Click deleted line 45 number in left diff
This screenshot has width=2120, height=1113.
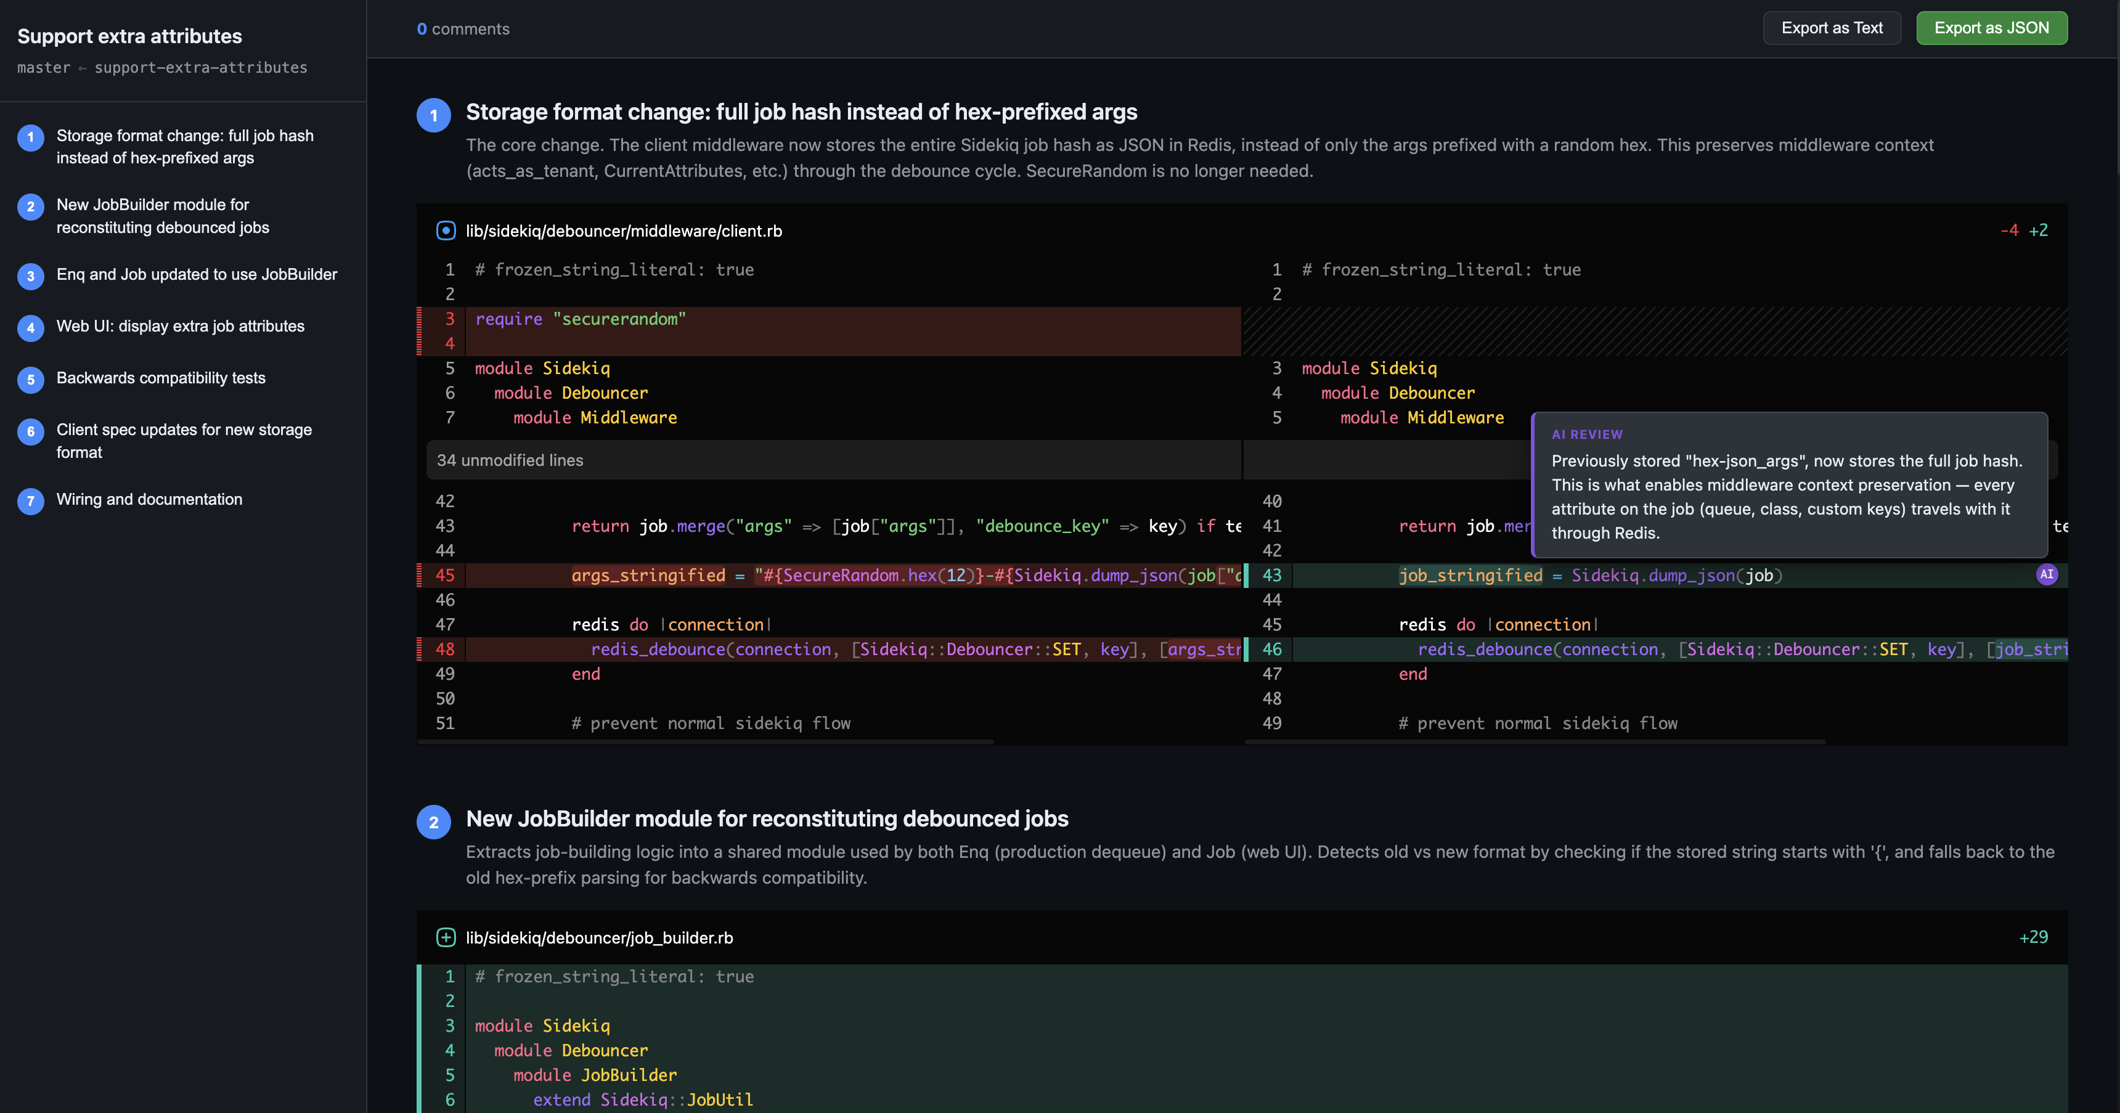[x=444, y=574]
